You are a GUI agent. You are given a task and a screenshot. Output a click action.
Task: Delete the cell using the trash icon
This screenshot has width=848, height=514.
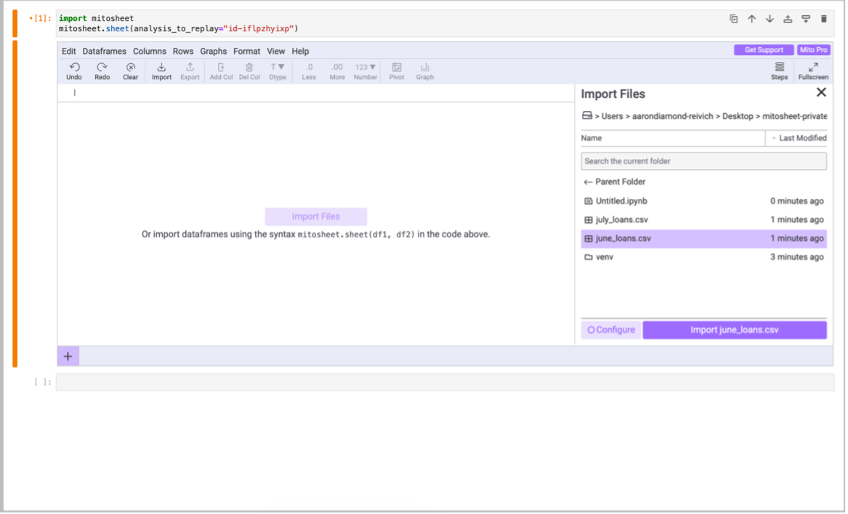tap(823, 19)
